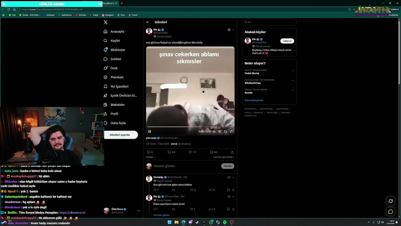Mute the video sound
The height and width of the screenshot is (226, 401).
[214, 132]
